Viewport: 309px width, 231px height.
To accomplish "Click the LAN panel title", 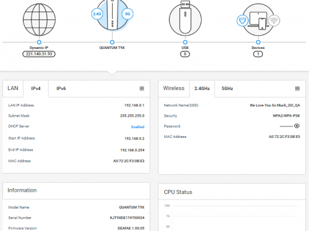I will point(13,88).
